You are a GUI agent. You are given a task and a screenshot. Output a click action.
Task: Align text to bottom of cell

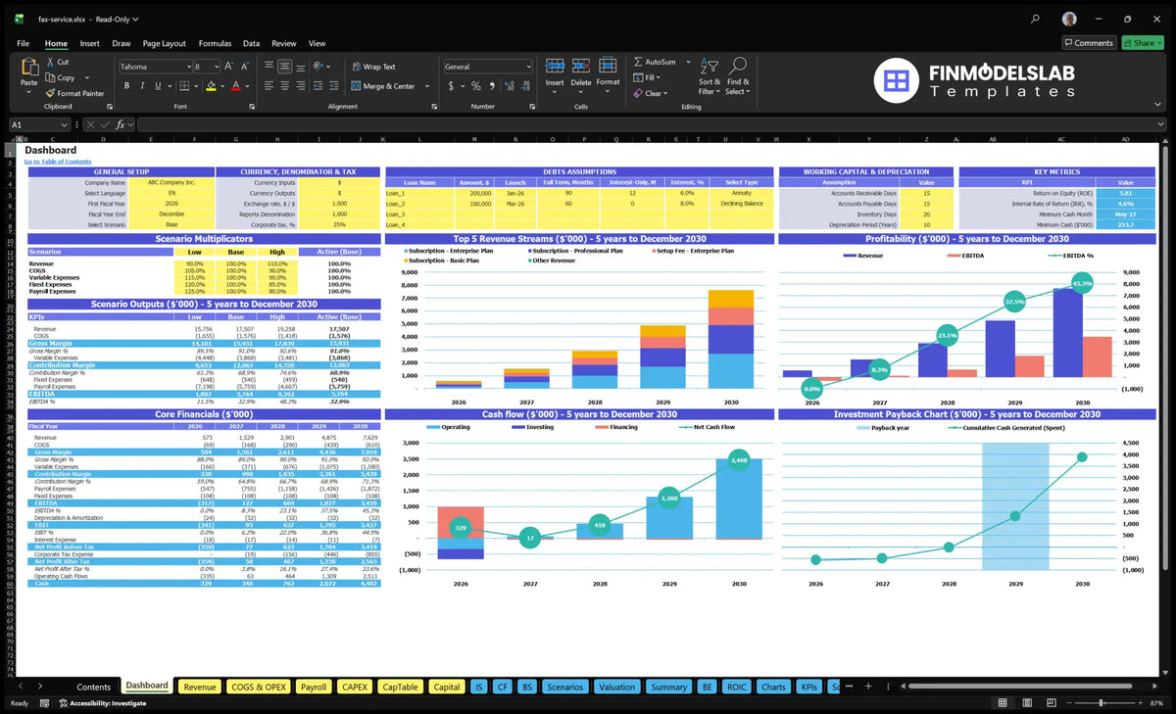pyautogui.click(x=301, y=67)
